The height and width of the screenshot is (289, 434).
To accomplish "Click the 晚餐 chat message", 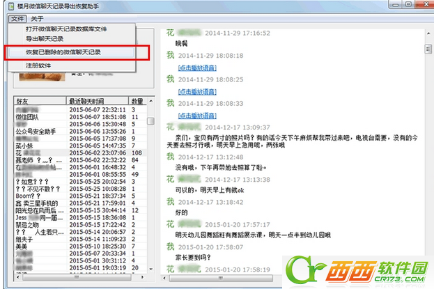I will [x=181, y=44].
